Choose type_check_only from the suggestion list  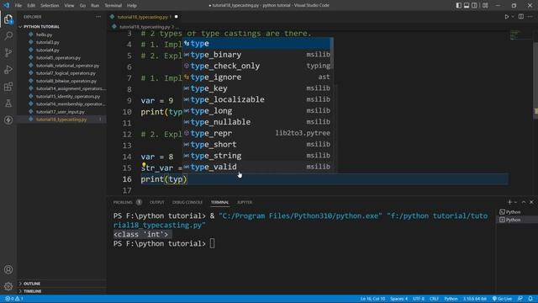(x=257, y=66)
